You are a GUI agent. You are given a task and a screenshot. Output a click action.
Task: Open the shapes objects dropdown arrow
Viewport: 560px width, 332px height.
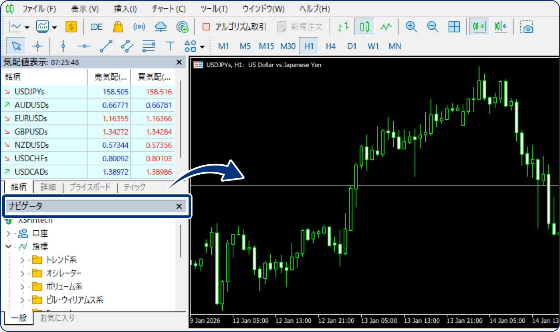click(x=202, y=47)
